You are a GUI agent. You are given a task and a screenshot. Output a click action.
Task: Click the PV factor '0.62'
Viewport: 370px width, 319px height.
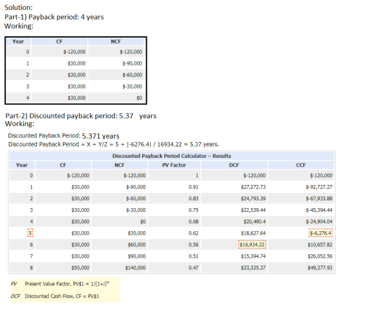[193, 233]
